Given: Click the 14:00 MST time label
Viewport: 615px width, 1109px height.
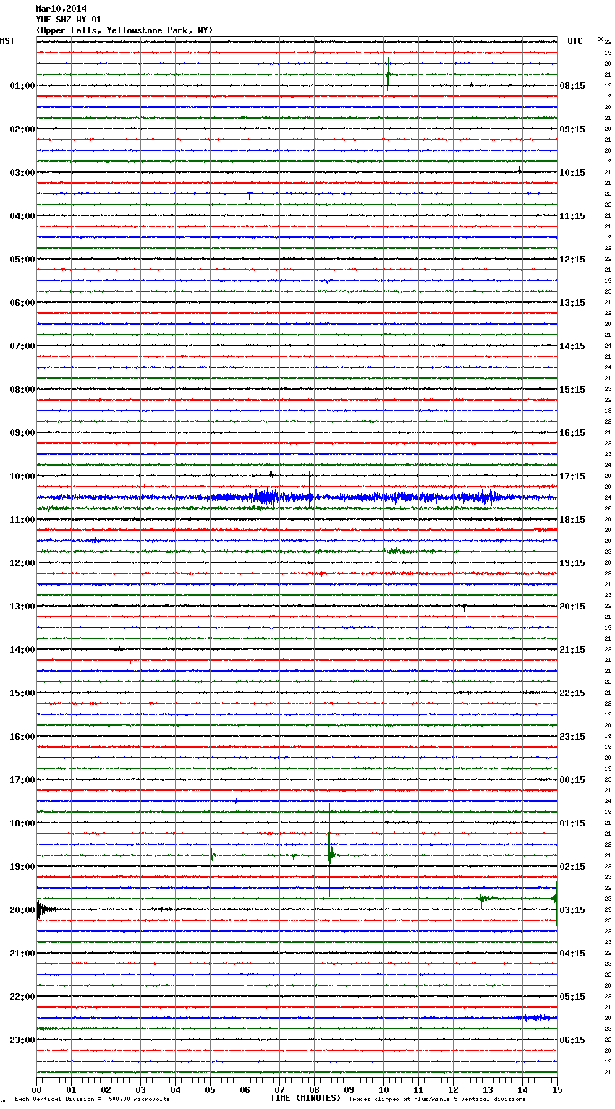Looking at the screenshot, I should pyautogui.click(x=22, y=650).
